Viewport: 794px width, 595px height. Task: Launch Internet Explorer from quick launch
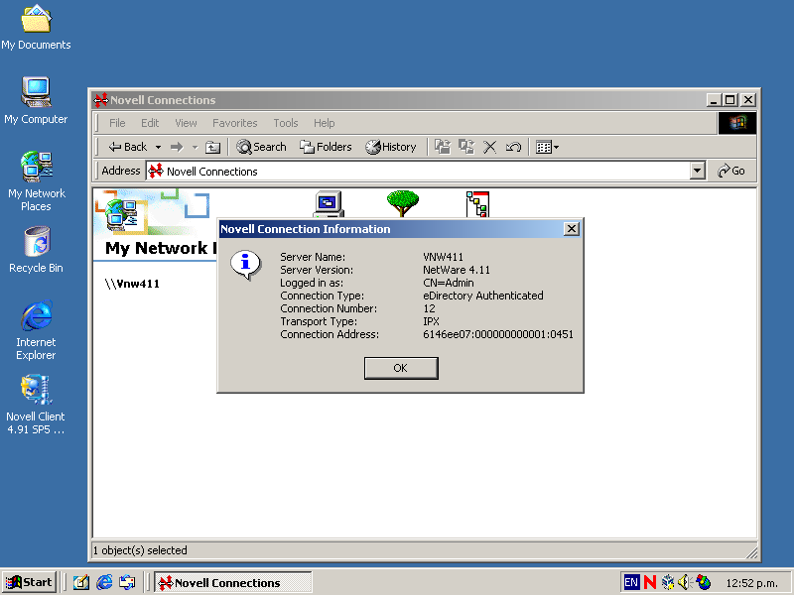click(104, 583)
